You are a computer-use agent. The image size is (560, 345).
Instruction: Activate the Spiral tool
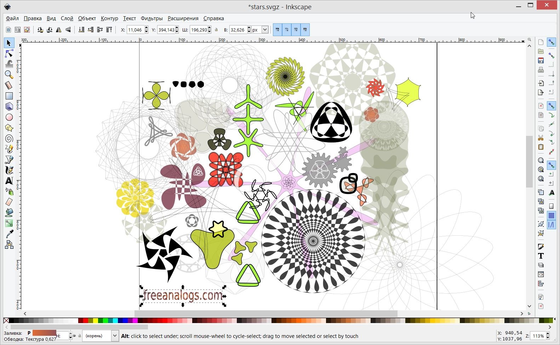tap(9, 138)
